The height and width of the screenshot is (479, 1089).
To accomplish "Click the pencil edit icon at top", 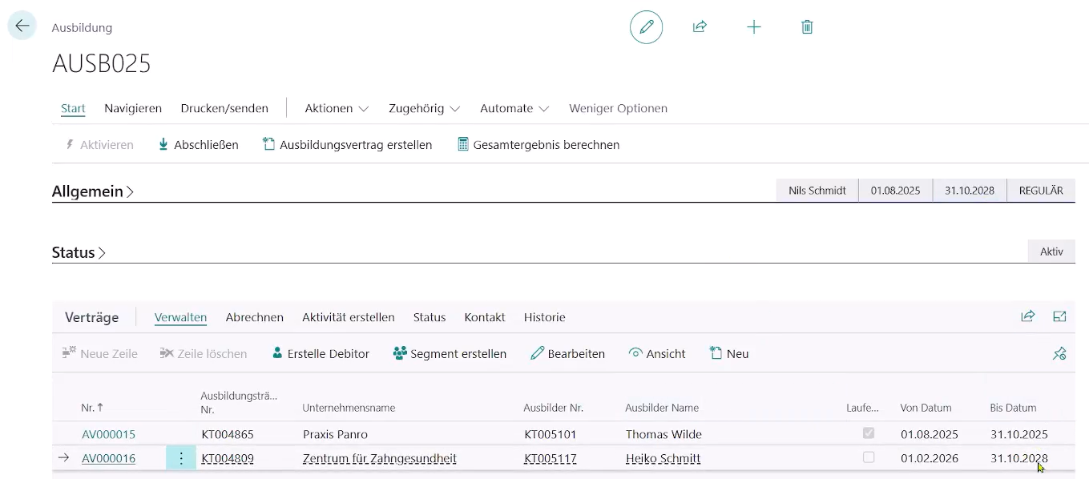I will [x=646, y=27].
